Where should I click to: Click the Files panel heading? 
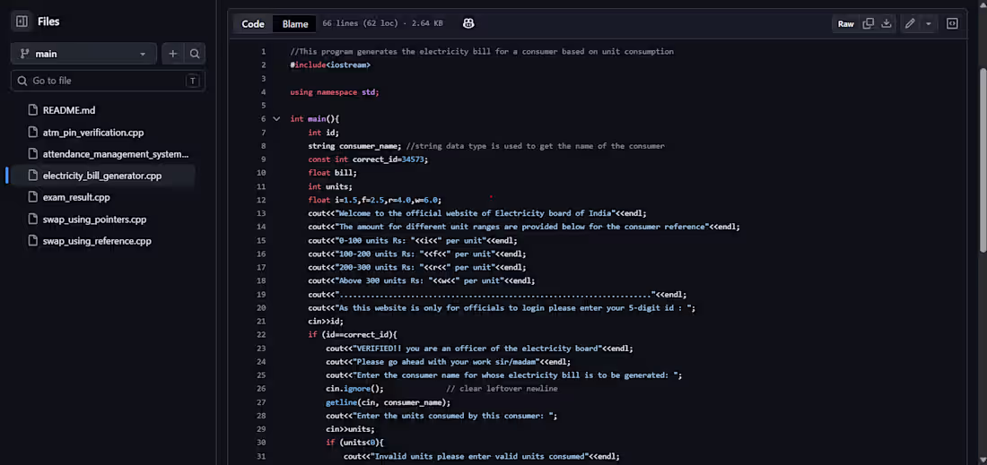(48, 22)
